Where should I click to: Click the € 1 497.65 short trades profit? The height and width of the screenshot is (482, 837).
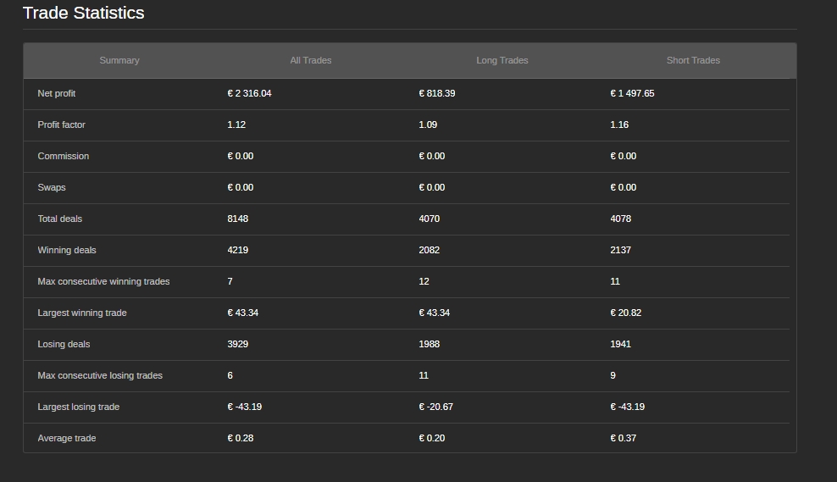[x=632, y=93]
